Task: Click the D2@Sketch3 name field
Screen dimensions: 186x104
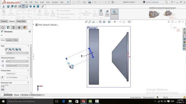Action: (x=17, y=74)
